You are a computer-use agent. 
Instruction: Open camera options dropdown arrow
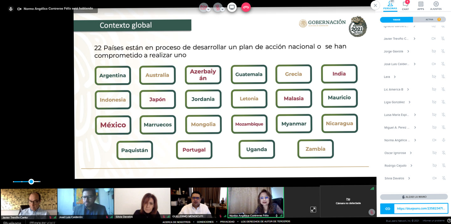coord(208,9)
